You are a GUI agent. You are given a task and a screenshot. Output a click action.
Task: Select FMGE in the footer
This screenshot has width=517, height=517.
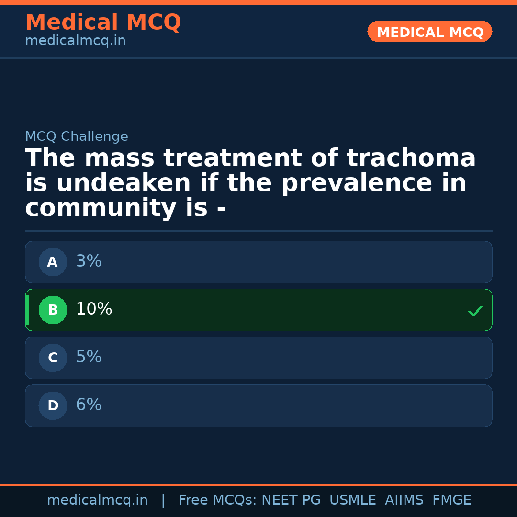tap(451, 500)
